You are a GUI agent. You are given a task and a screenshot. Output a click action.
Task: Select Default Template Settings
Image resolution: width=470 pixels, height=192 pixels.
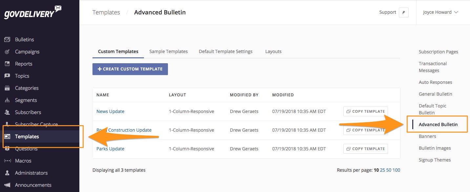[225, 51]
